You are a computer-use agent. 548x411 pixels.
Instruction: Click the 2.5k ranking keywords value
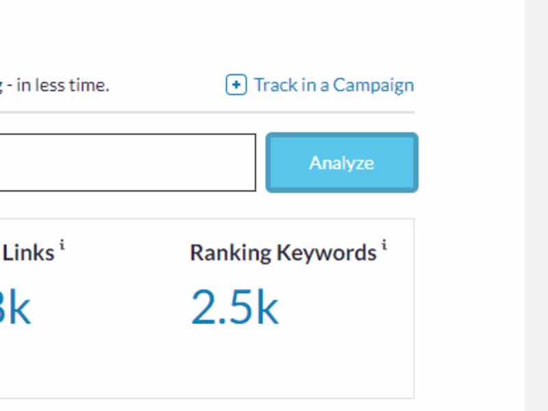234,308
